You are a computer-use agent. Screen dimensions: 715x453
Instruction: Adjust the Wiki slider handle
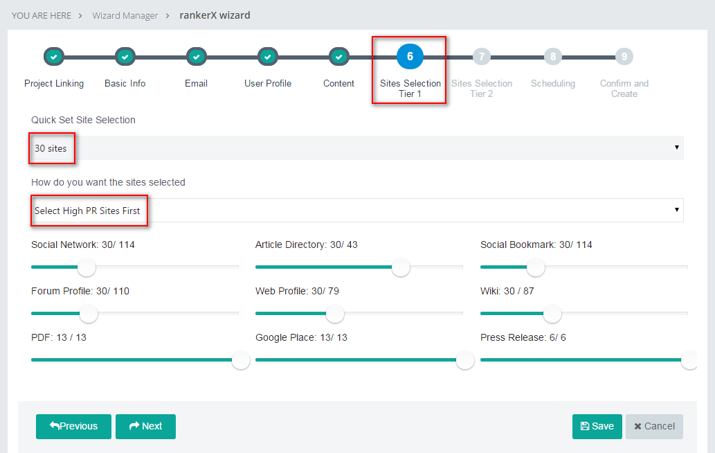(552, 314)
